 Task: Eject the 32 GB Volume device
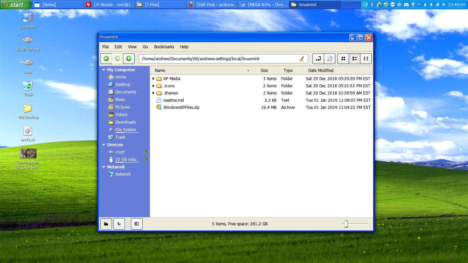145,160
